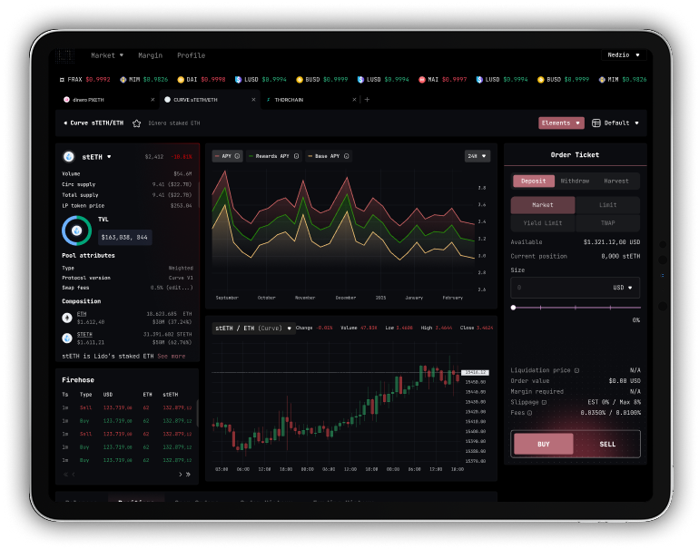Go to next Firehose page
The image size is (699, 549).
[x=180, y=475]
